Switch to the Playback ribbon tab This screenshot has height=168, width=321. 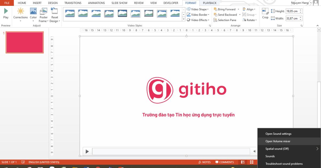point(210,3)
